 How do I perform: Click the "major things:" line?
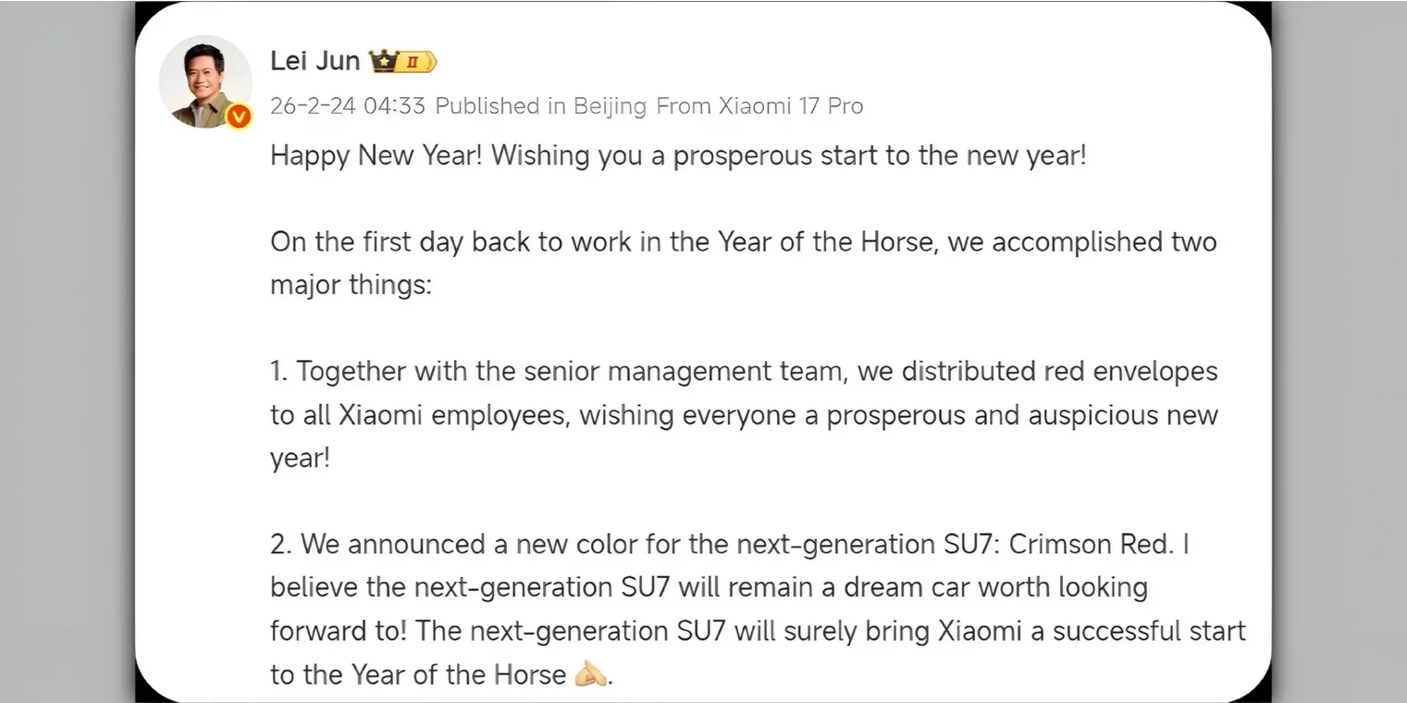tap(351, 285)
